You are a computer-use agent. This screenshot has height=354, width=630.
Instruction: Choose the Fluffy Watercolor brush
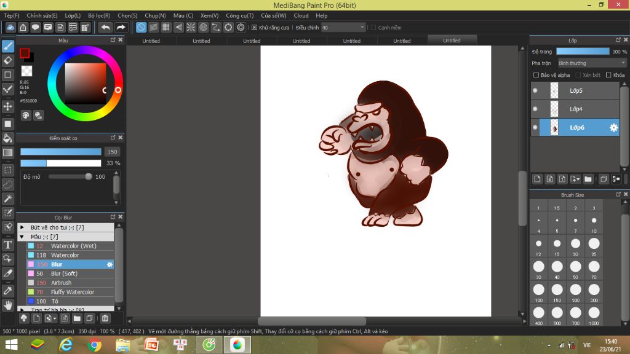click(70, 292)
